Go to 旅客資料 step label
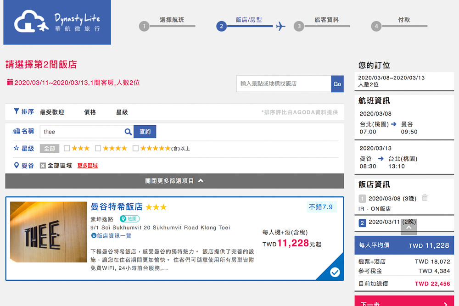The height and width of the screenshot is (306, 459). click(x=327, y=20)
